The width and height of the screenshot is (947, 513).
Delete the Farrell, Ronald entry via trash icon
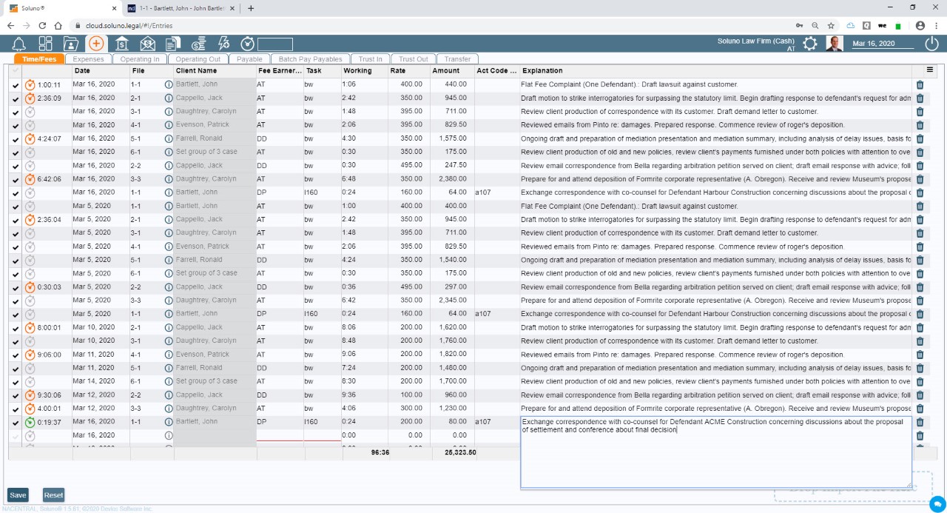point(920,138)
